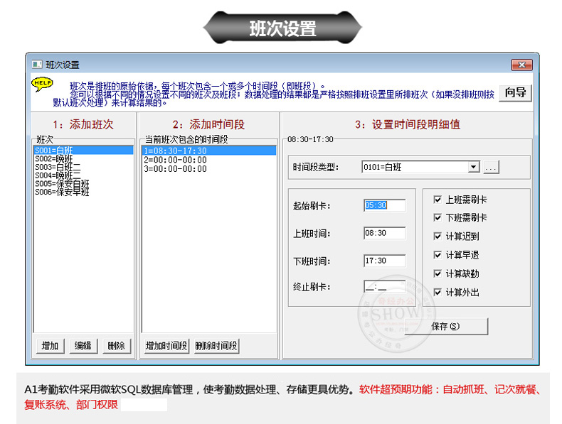
Task: Toggle the 上班需刷卡 checkbox
Action: (x=438, y=200)
